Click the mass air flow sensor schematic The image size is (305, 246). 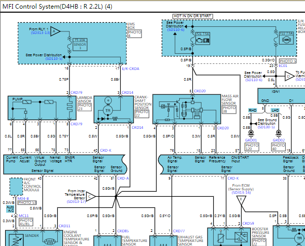pyautogui.click(x=187, y=109)
